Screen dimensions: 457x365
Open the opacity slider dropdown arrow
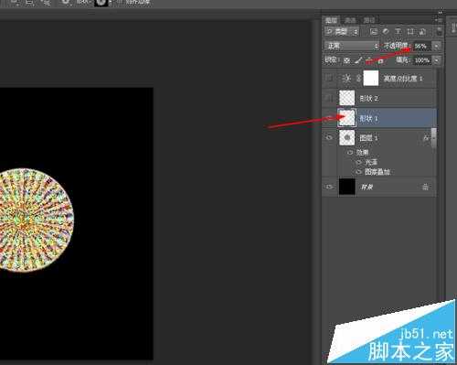coord(437,46)
